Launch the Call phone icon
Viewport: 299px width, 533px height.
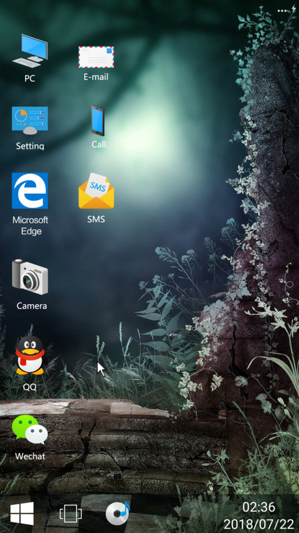point(97,121)
